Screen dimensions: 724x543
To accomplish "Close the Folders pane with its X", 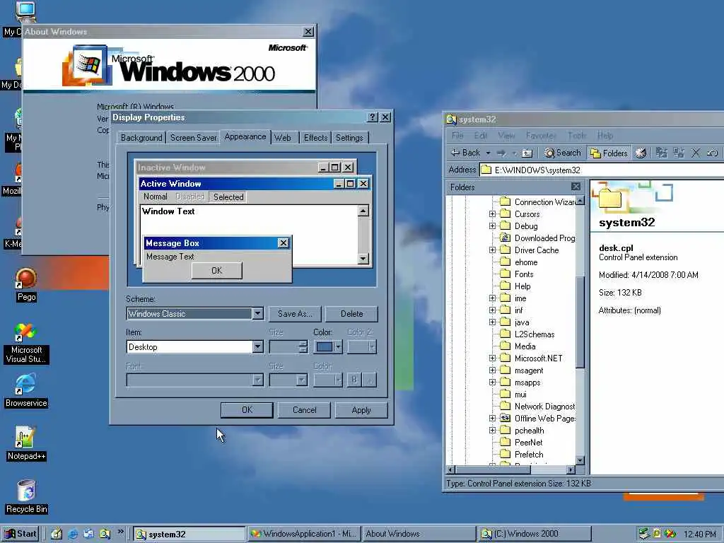I will [576, 187].
